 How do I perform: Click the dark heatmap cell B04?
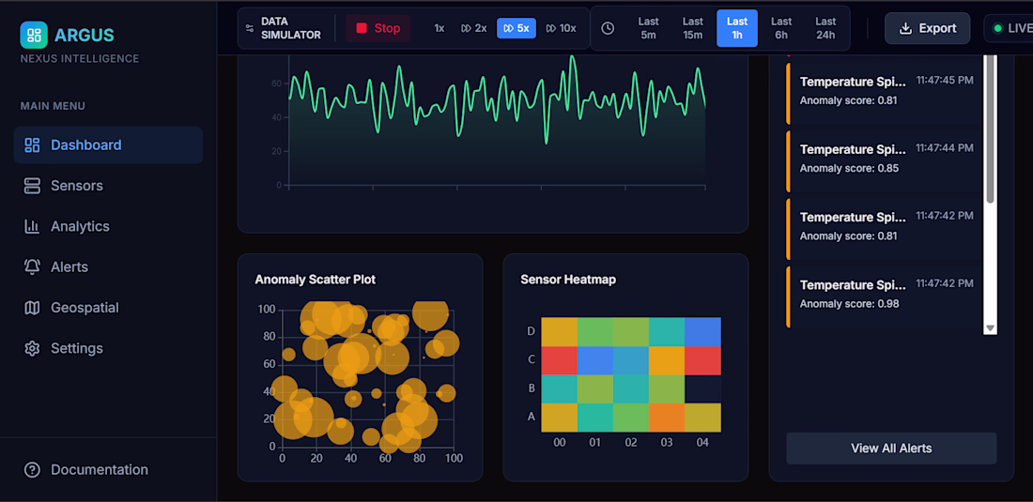pos(703,388)
